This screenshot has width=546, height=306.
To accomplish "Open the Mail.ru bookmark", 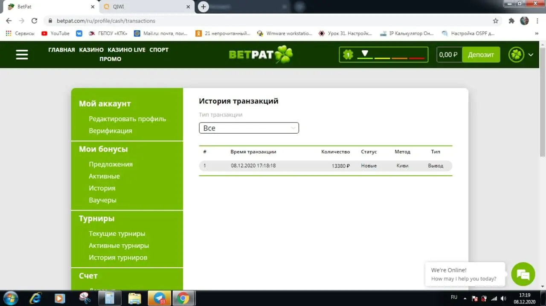I will coord(161,33).
